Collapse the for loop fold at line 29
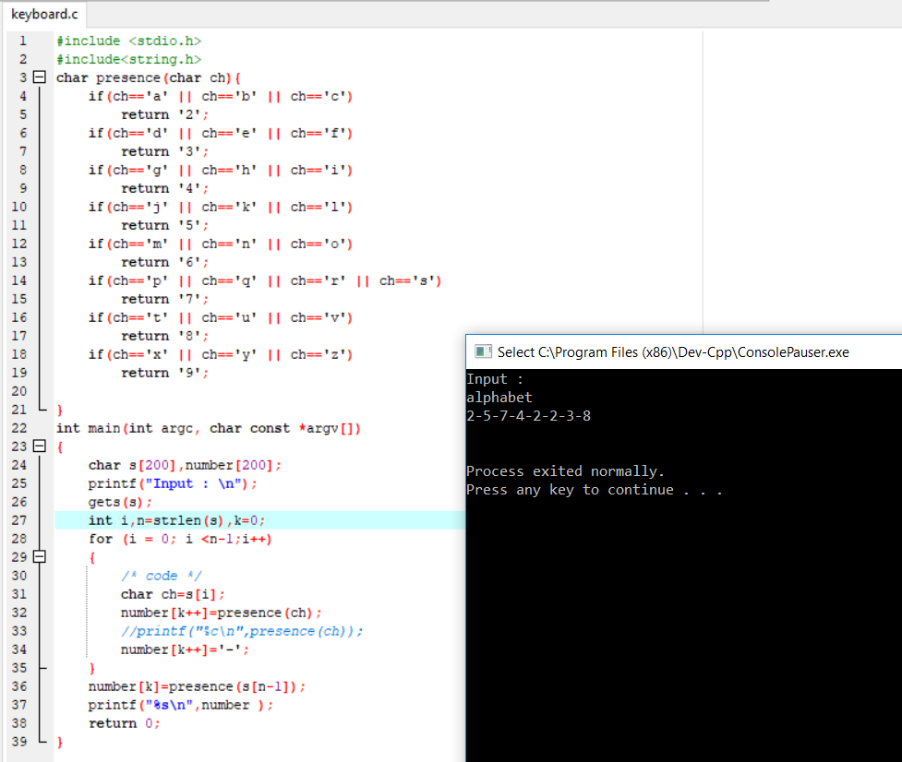The height and width of the screenshot is (762, 902). click(x=39, y=556)
